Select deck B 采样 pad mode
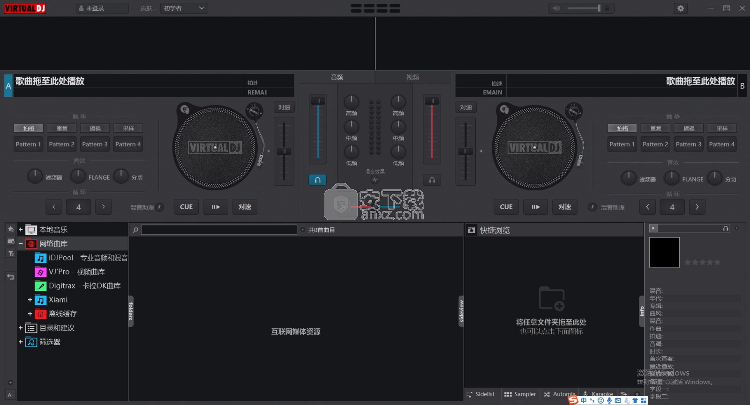This screenshot has width=750, height=405. [722, 128]
